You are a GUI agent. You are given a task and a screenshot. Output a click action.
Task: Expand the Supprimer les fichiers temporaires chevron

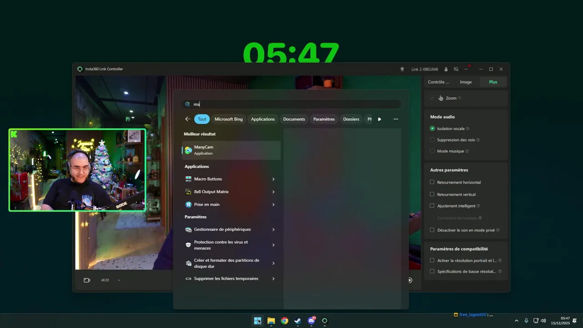pos(273,279)
